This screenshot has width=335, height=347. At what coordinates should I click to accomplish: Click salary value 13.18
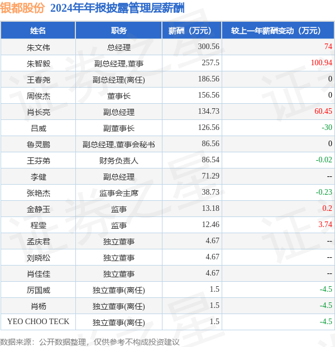pyautogui.click(x=210, y=208)
